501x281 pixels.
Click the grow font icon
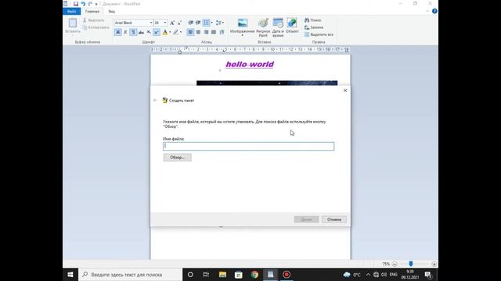point(172,23)
